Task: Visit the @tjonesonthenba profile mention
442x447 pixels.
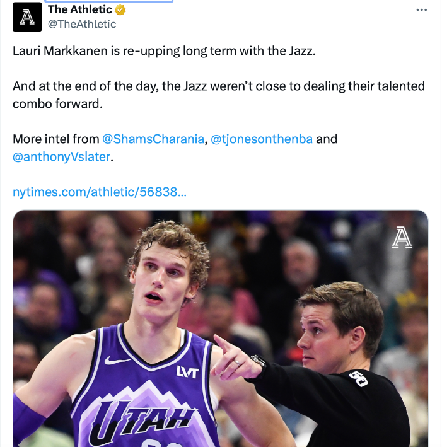Action: tap(262, 139)
